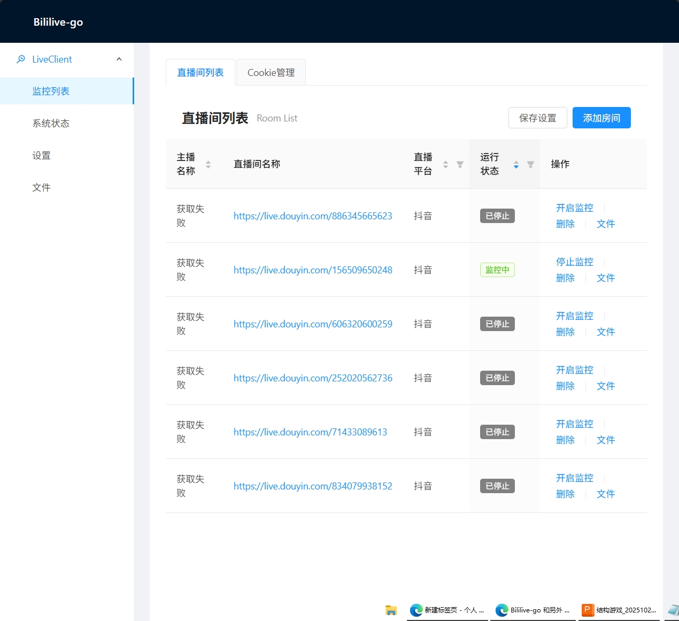Screen dimensions: 679x621
Task: Open File Explorer from the taskbar
Action: point(391,610)
